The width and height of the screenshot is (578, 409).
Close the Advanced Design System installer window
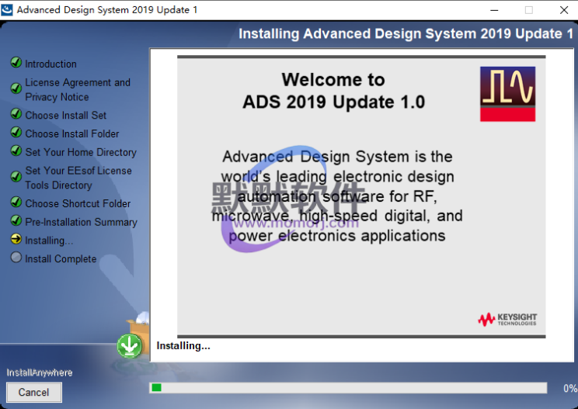(563, 10)
